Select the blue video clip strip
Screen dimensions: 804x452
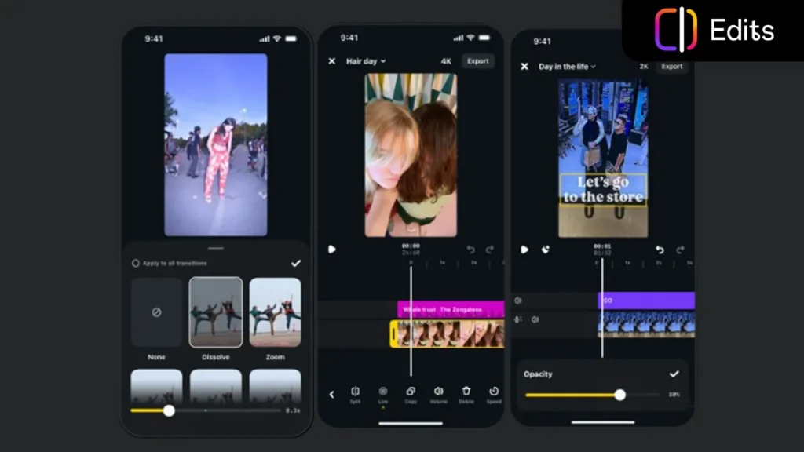click(x=646, y=325)
